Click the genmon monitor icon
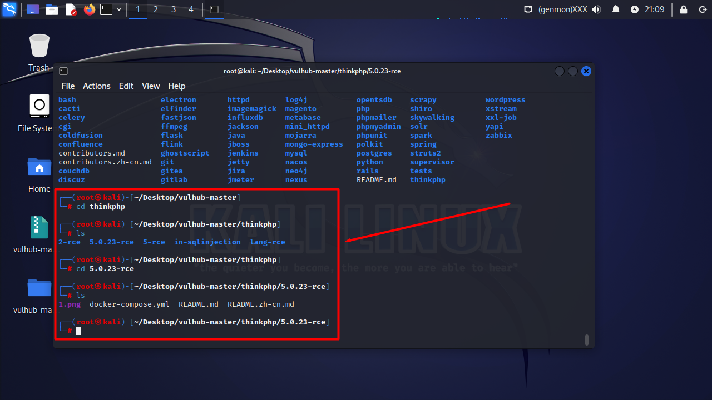 (x=528, y=9)
